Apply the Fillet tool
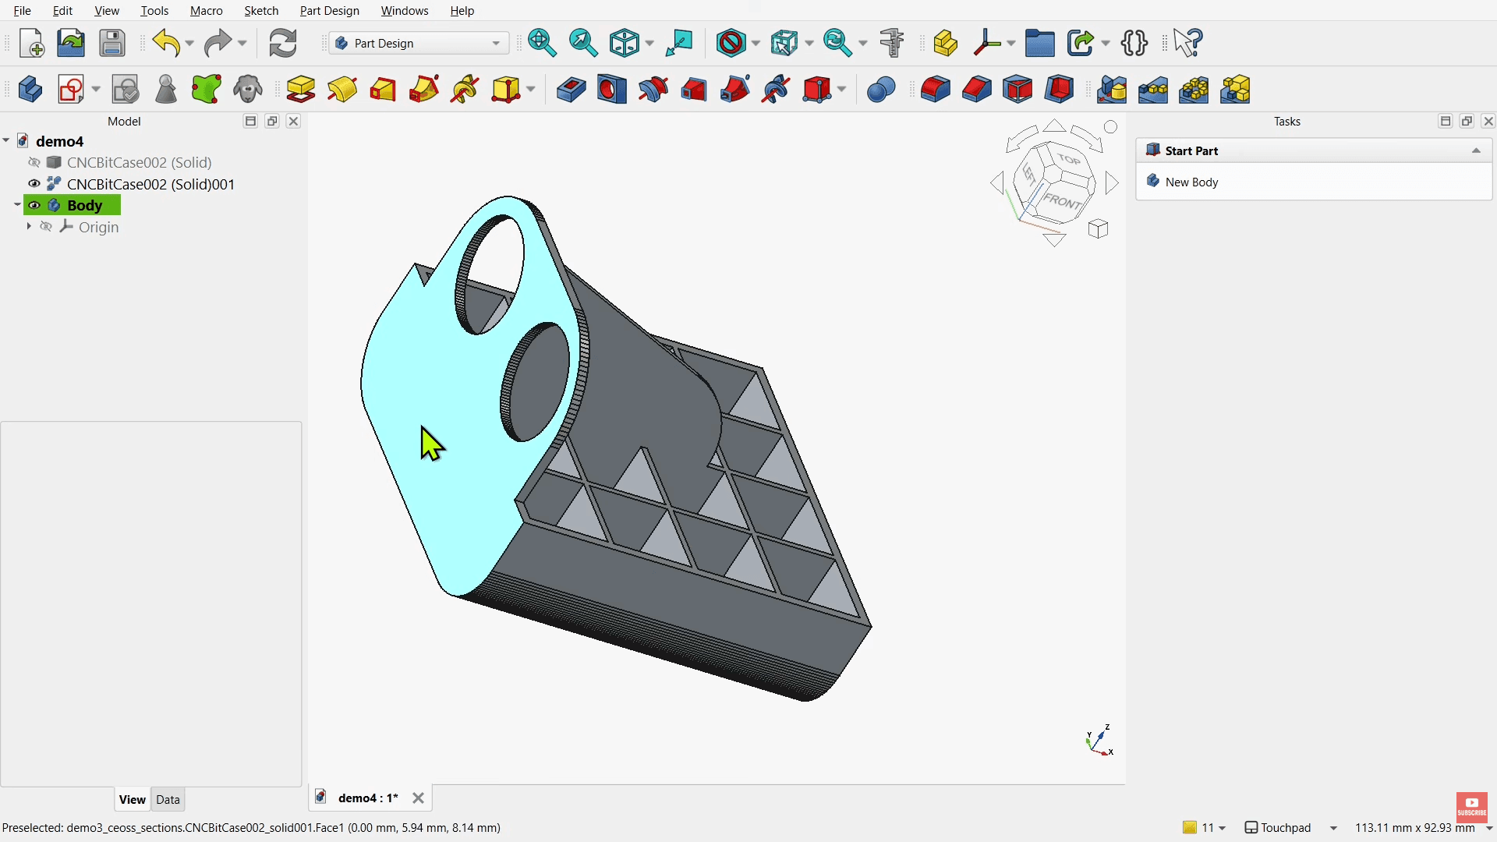1497x842 pixels. 936,89
